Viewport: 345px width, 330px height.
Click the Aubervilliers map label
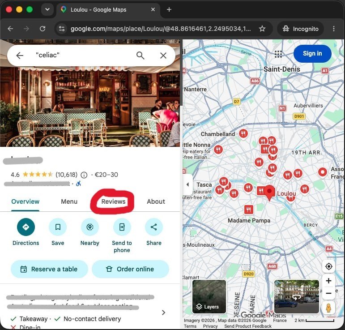click(308, 106)
